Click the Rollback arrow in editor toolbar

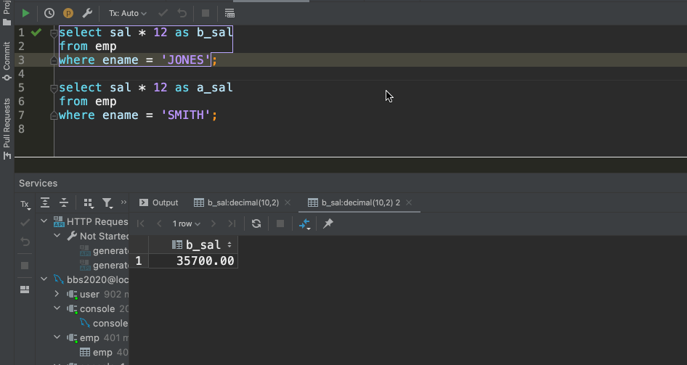(182, 13)
